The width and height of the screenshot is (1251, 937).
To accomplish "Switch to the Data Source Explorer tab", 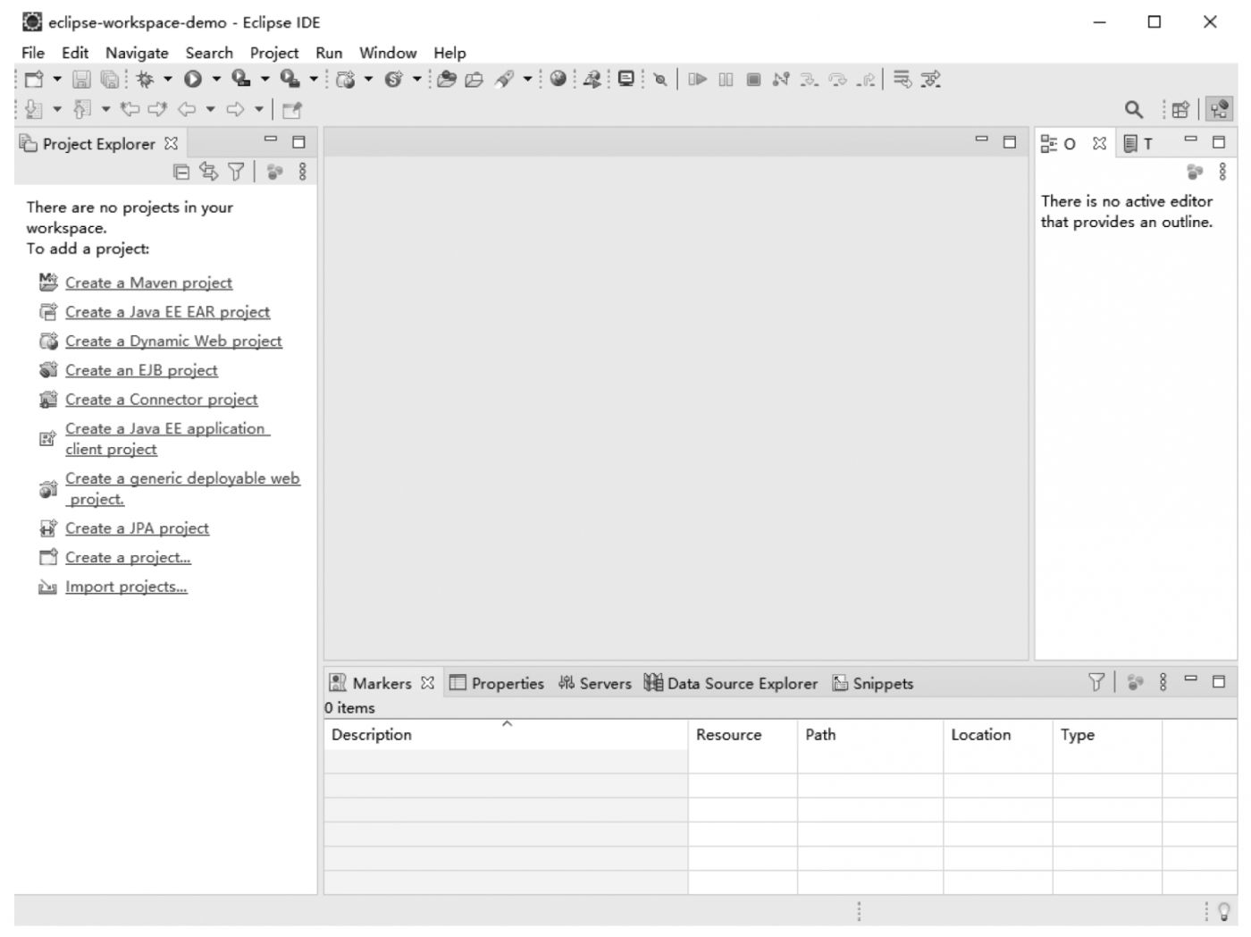I will [731, 683].
